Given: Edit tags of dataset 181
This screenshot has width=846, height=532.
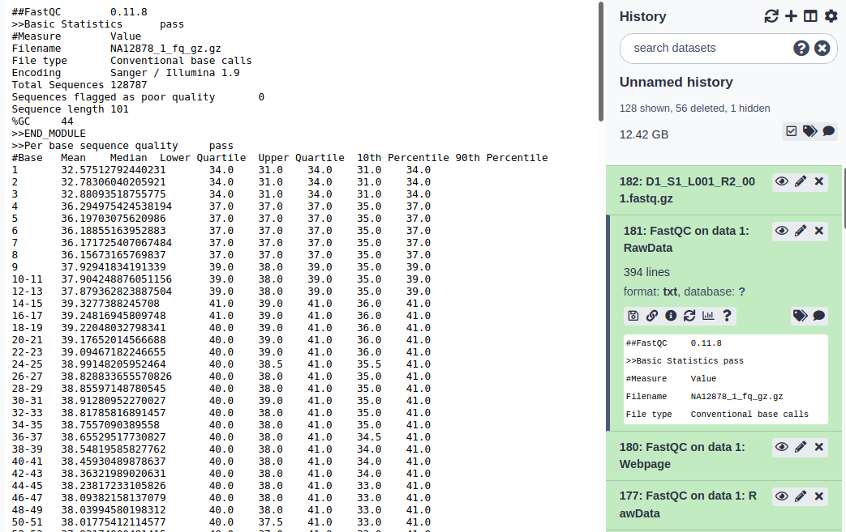Looking at the screenshot, I should 800,316.
